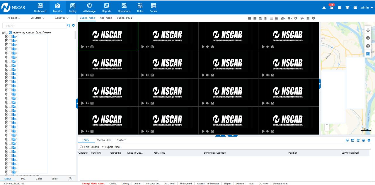Open the theme skin (t-shirt) icon

click(x=347, y=8)
